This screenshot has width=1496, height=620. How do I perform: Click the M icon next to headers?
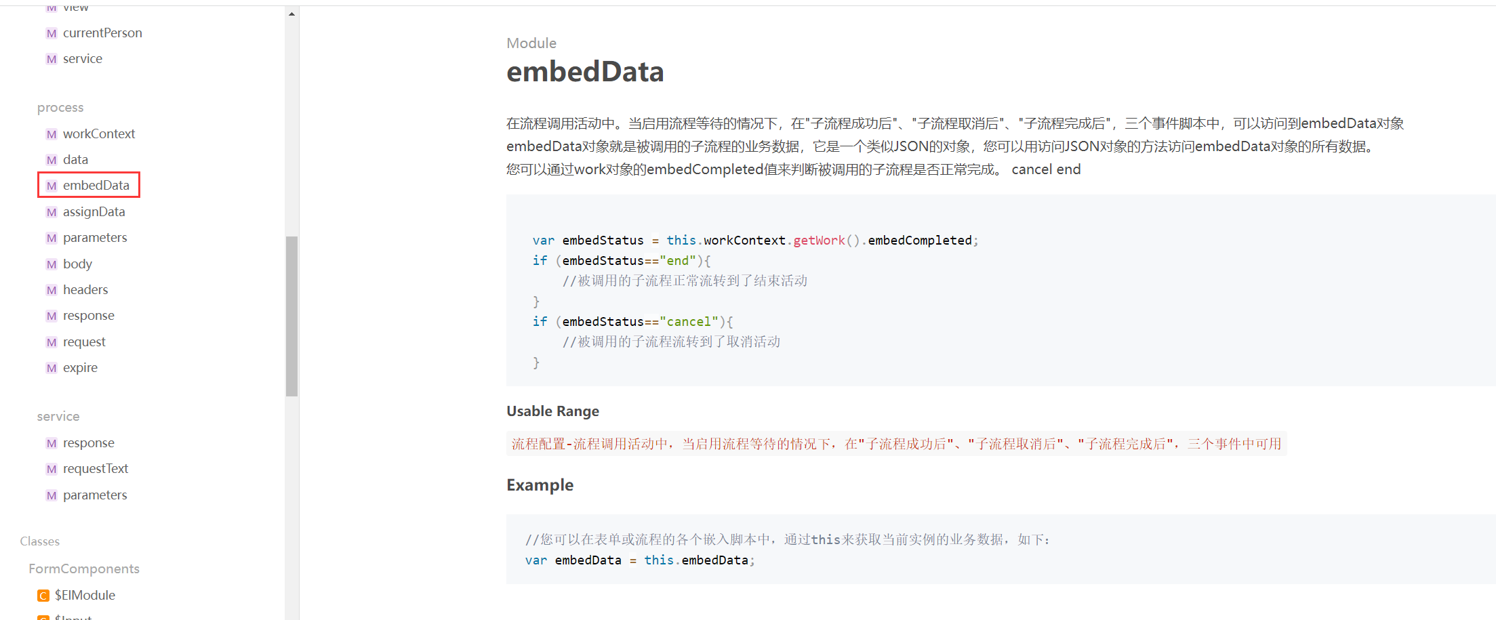[x=52, y=290]
